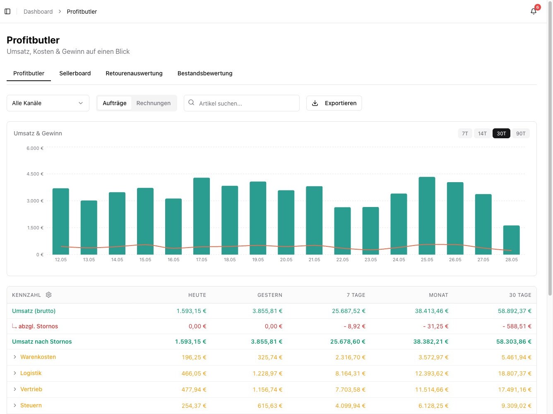
Task: Click the 17.05 chart bar
Action: coord(202,216)
